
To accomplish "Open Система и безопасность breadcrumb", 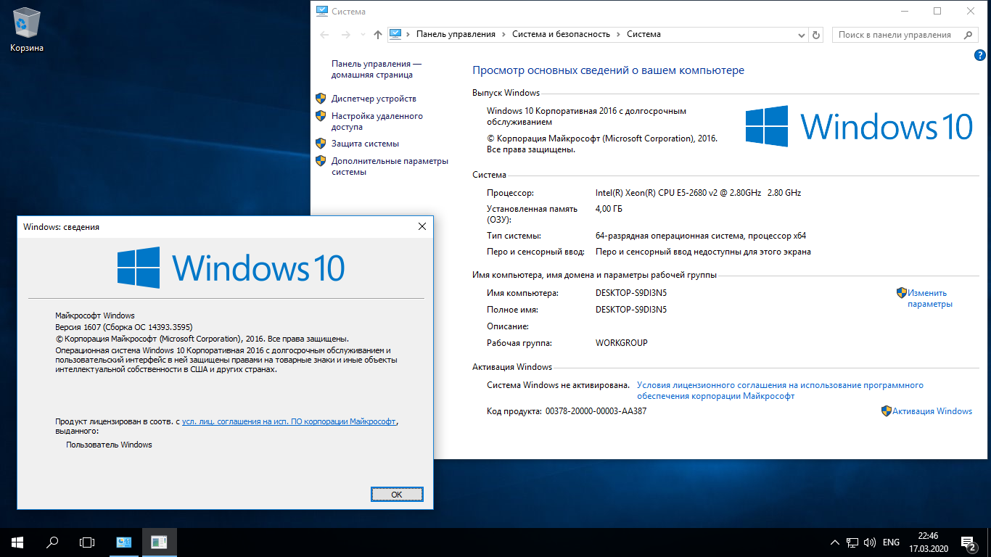I will coord(562,34).
